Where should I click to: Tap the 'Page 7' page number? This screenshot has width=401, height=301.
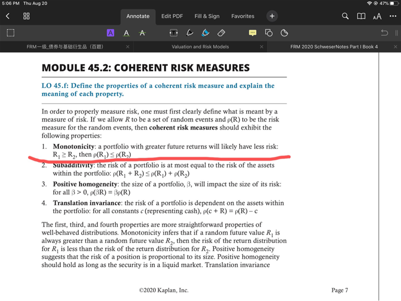click(x=340, y=290)
